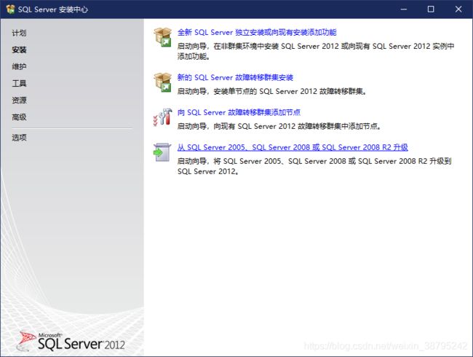Close the SQL Server 安装中心 window

tap(458, 9)
